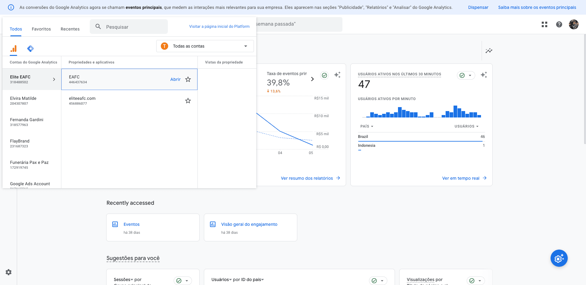
Task: Open Ver resumo dos relatórios link
Action: pos(310,178)
